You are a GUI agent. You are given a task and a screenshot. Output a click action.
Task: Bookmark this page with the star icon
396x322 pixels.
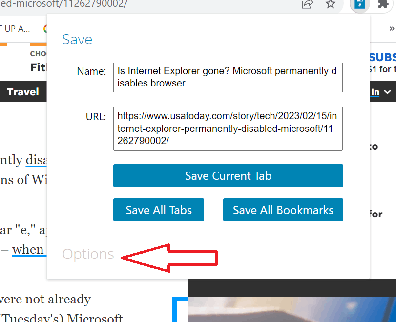(x=331, y=3)
